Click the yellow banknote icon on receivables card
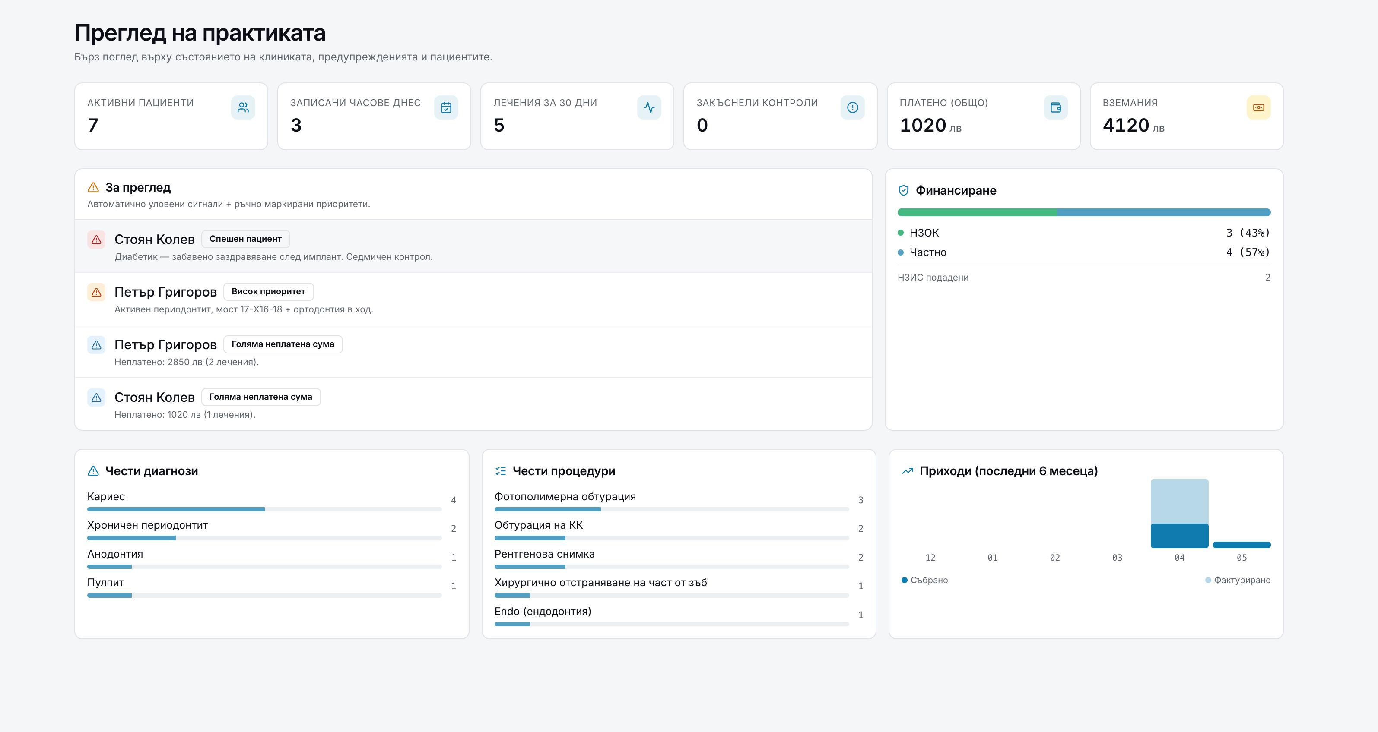 [1258, 107]
